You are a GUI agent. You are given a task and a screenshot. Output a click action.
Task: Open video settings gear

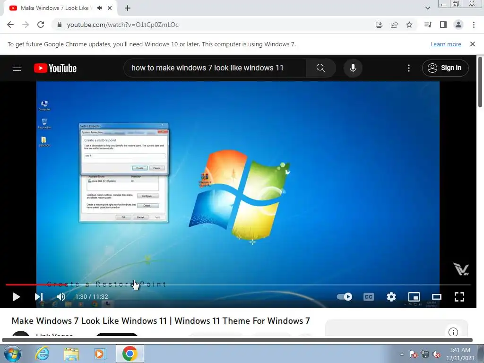[391, 297]
